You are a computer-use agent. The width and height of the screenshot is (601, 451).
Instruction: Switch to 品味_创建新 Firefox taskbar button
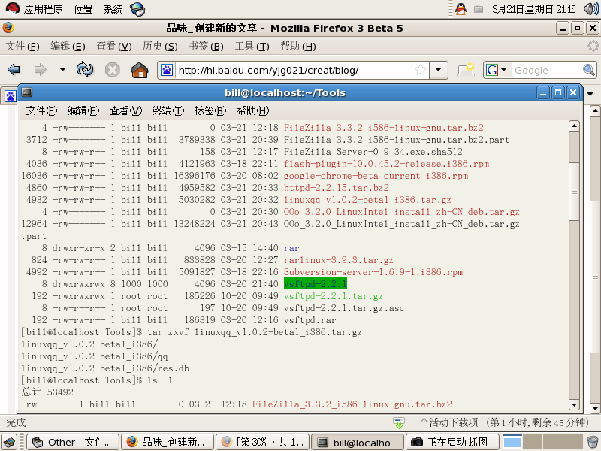point(168,442)
